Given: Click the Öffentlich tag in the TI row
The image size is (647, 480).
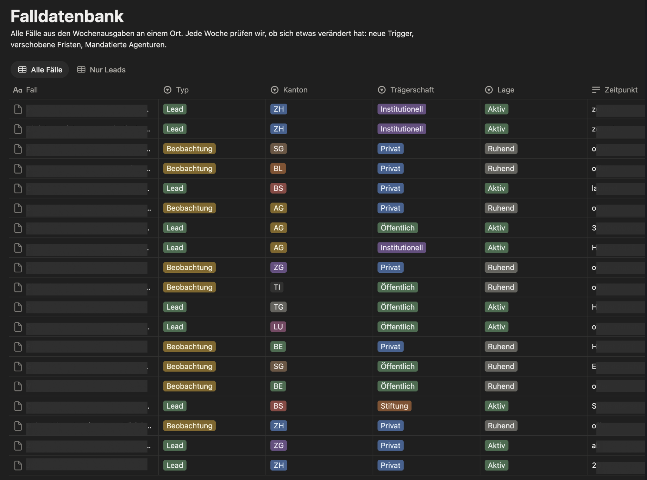Looking at the screenshot, I should pos(397,287).
